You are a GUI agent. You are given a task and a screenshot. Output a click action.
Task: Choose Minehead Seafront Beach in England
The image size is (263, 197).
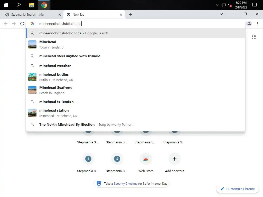(x=136, y=90)
